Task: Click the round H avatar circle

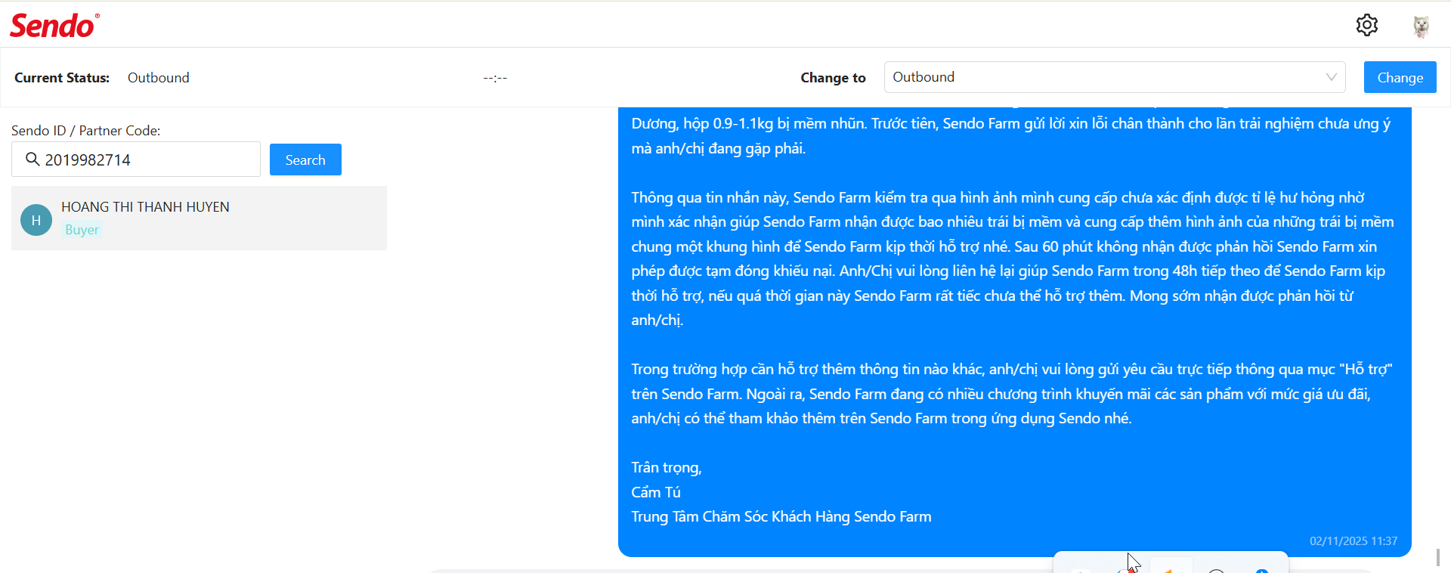Action: tap(36, 220)
